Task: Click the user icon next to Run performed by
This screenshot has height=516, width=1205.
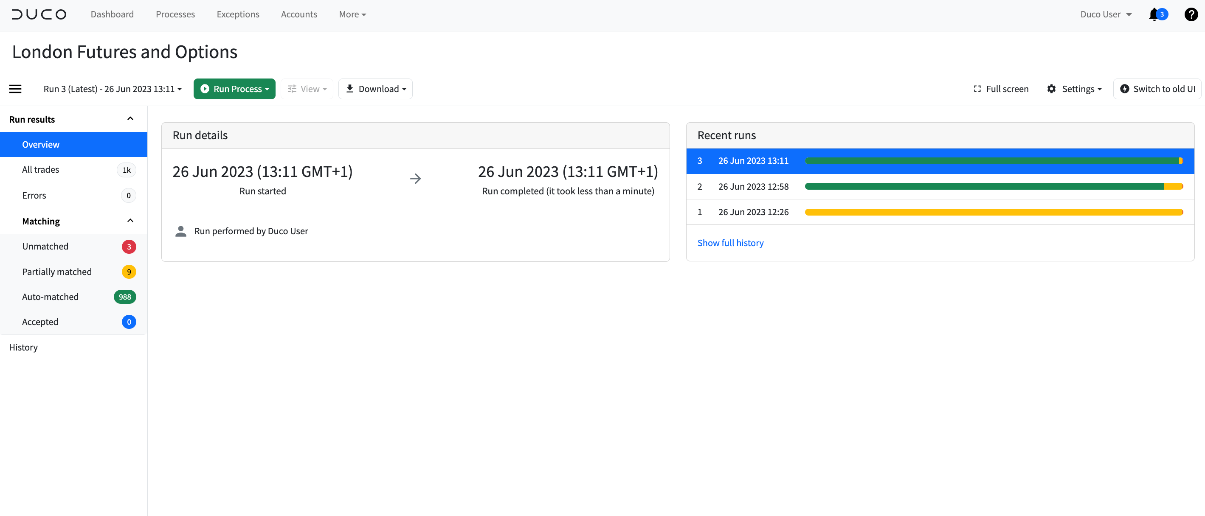Action: point(180,231)
